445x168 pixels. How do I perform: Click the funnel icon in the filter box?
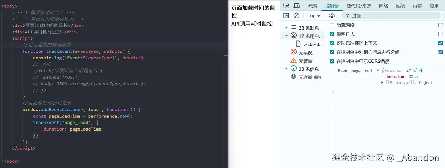pos(347,16)
